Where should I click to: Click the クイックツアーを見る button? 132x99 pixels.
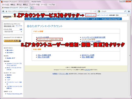click(x=12, y=41)
